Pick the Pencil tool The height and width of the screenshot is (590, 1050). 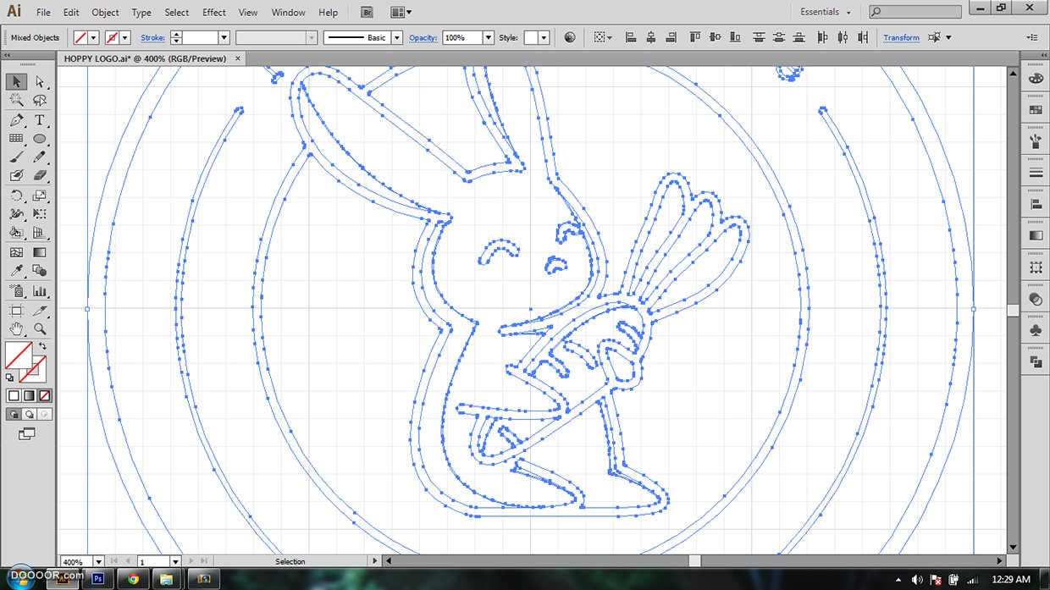40,157
